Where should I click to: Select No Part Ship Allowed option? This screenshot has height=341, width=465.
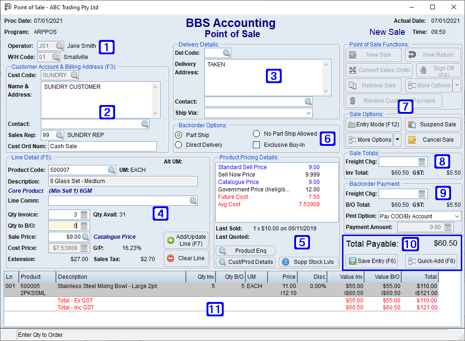tap(257, 133)
